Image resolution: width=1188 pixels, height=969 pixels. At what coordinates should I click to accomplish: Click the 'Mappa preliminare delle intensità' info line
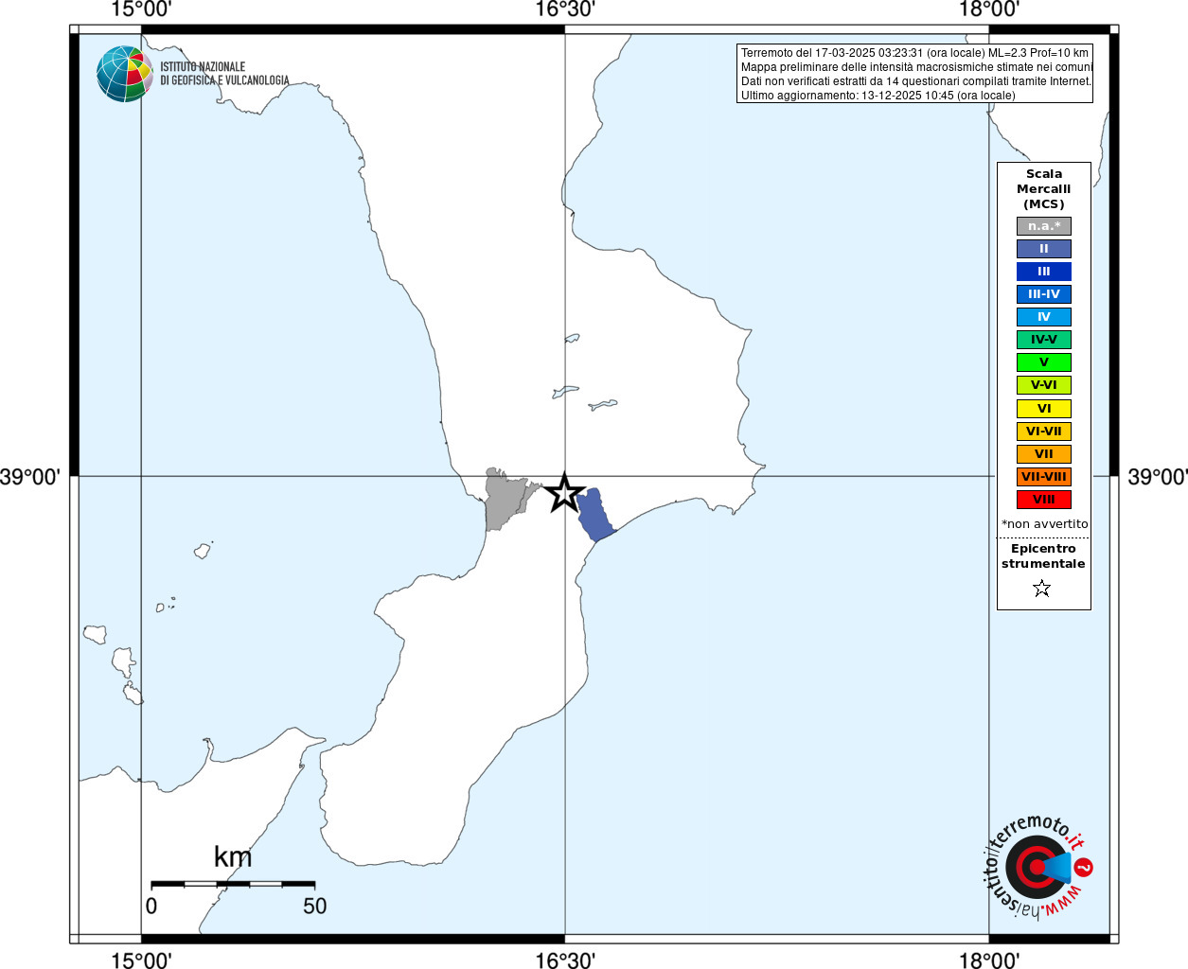tap(916, 67)
